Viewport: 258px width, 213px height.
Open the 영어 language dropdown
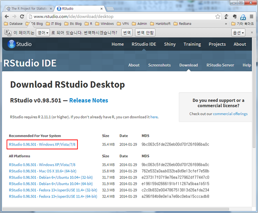[43, 33]
